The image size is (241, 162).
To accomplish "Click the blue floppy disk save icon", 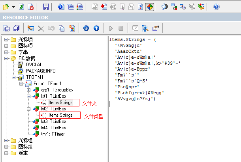I will tap(46, 7).
